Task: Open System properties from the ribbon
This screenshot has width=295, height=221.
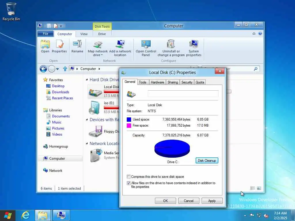Action: (x=194, y=48)
